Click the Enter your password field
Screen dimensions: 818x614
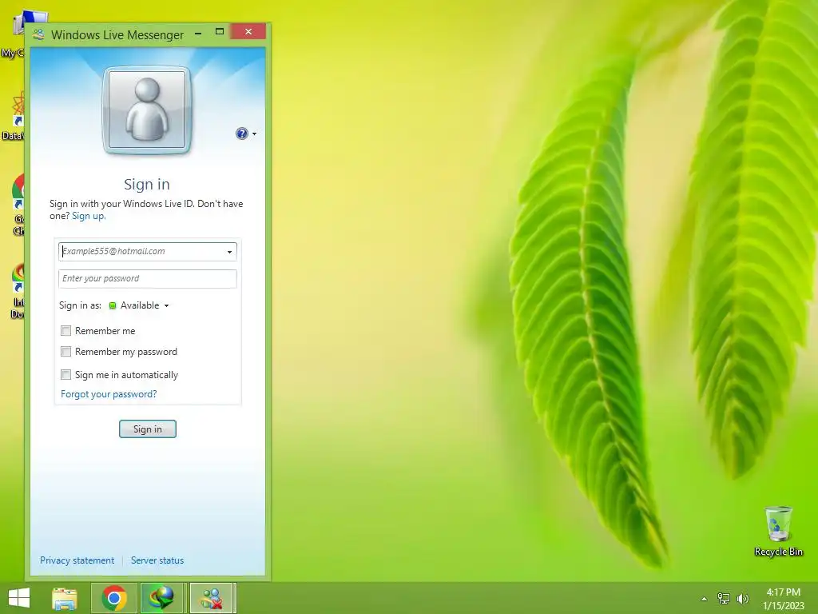coord(148,279)
